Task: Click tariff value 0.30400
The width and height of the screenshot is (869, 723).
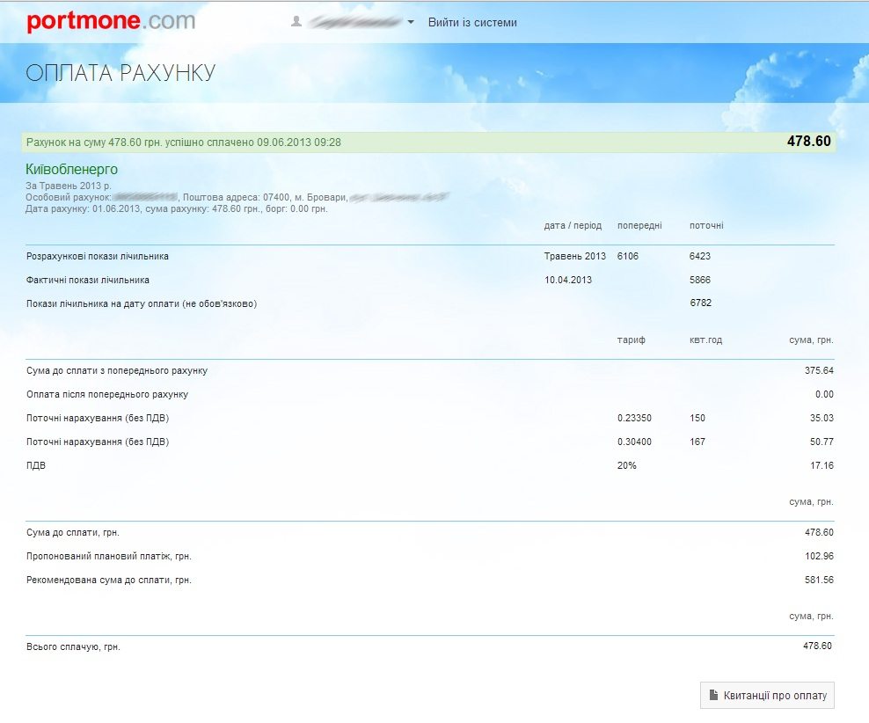Action: click(634, 442)
